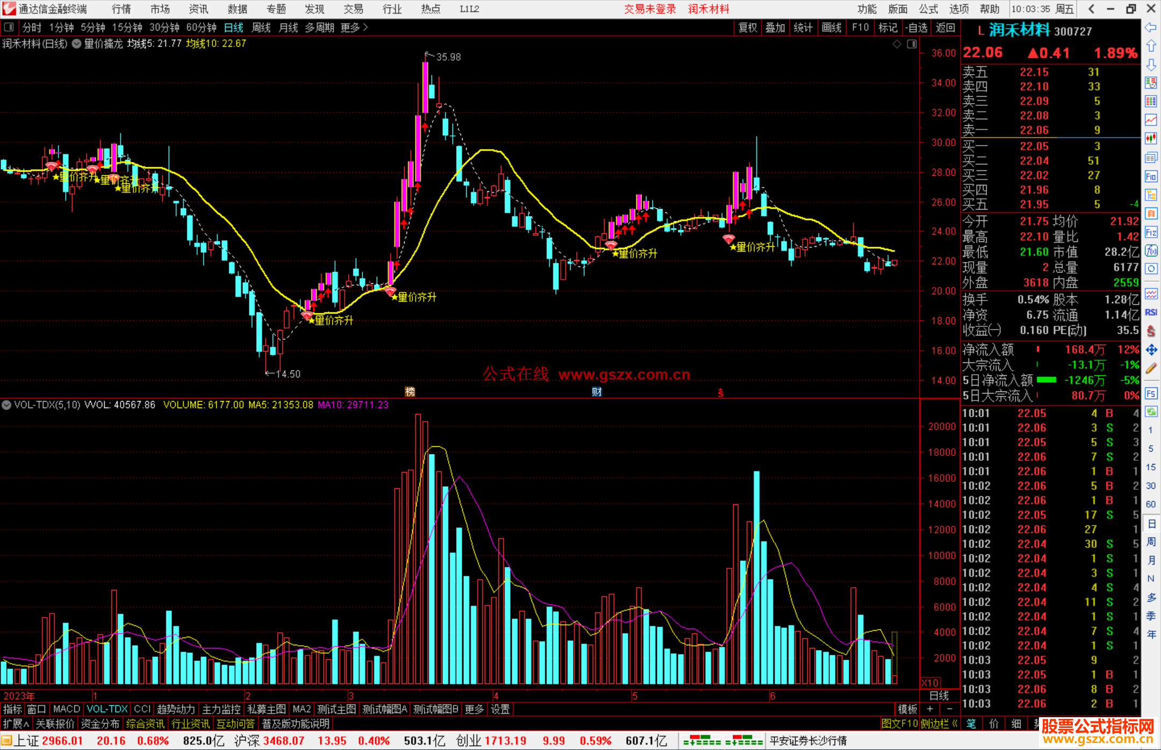The width and height of the screenshot is (1161, 750).
Task: Click the 复权 button
Action: (747, 27)
